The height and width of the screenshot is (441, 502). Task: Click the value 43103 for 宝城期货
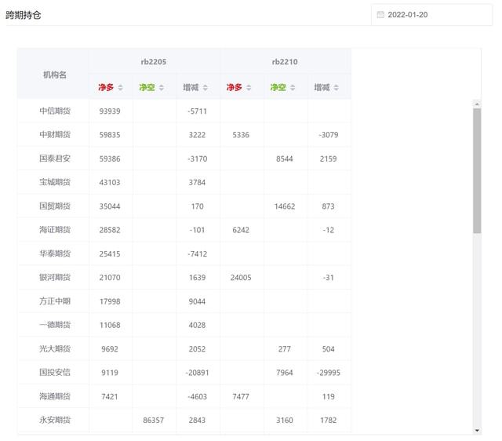pos(110,183)
